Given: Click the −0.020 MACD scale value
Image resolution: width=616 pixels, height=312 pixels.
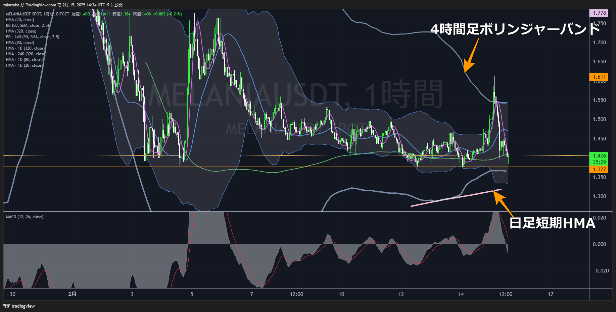Looking at the screenshot, I should coord(600,271).
